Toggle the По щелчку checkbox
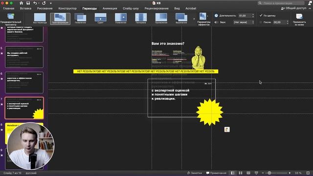313x176 pixels. pyautogui.click(x=261, y=15)
